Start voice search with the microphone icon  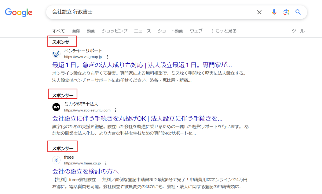274,12
